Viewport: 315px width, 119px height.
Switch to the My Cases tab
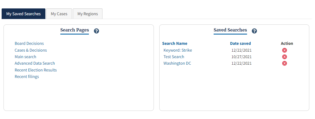coord(59,14)
